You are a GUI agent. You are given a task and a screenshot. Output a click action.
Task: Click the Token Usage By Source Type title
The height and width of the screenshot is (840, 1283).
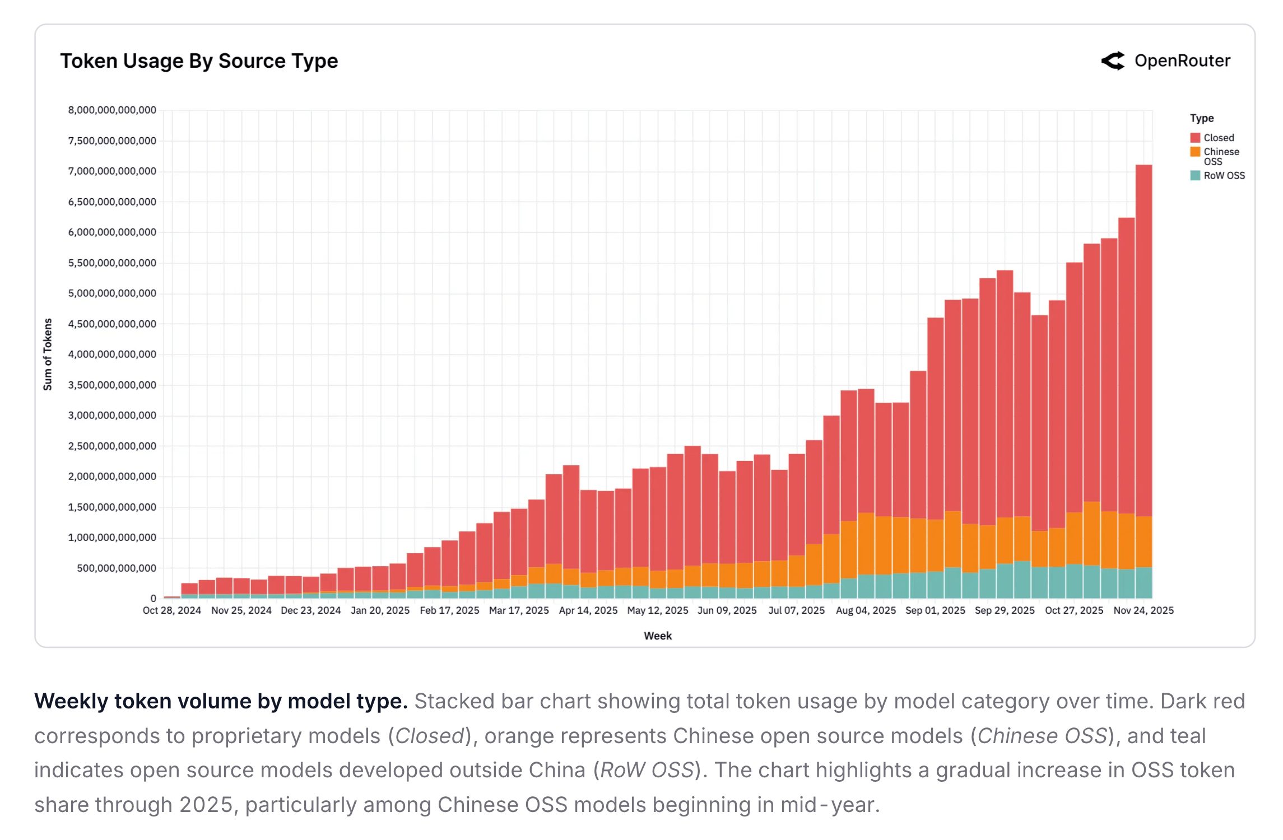click(x=199, y=60)
